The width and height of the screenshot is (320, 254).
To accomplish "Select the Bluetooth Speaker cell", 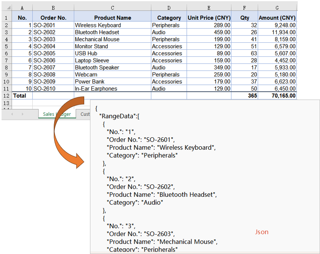I will coord(113,68).
